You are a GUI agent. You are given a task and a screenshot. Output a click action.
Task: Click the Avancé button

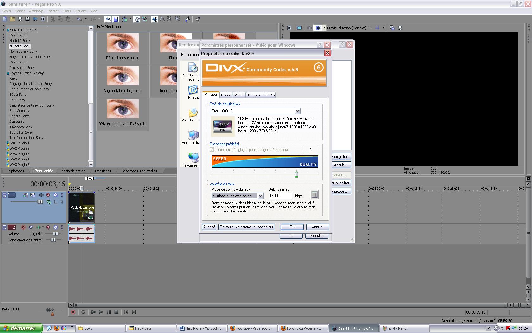pos(209,227)
